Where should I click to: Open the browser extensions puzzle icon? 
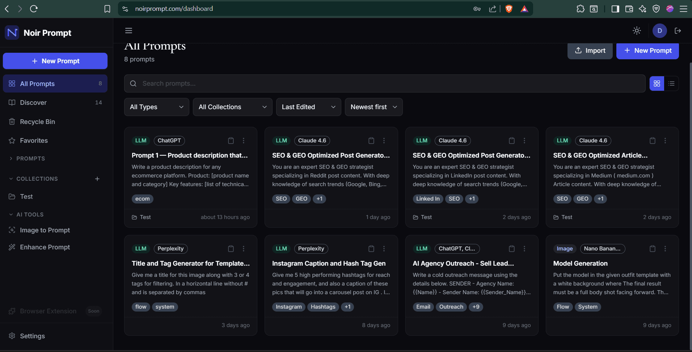(x=580, y=9)
